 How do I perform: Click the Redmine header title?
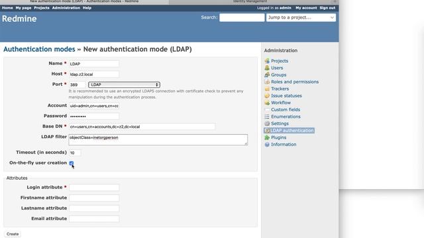[19, 19]
